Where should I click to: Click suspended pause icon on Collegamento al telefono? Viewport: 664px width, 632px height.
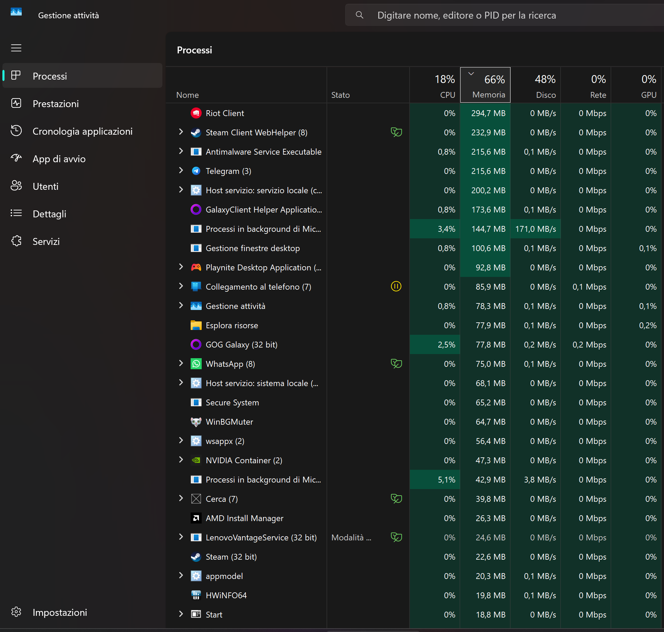[396, 287]
